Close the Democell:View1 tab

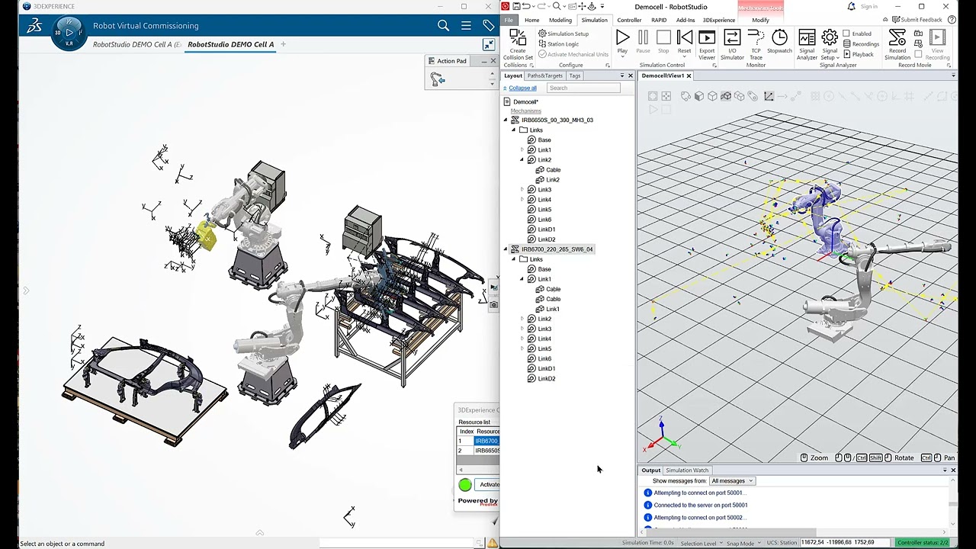(689, 75)
